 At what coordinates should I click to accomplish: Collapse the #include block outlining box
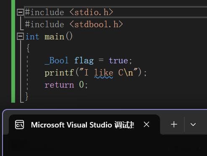[20, 12]
